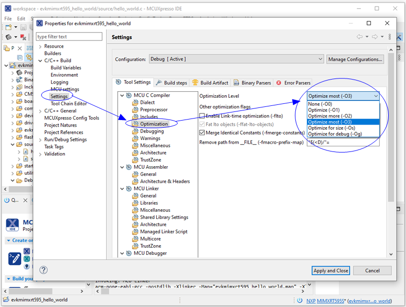The height and width of the screenshot is (307, 406).
Task: Select None (-O0) optimization option
Action: tap(343, 104)
